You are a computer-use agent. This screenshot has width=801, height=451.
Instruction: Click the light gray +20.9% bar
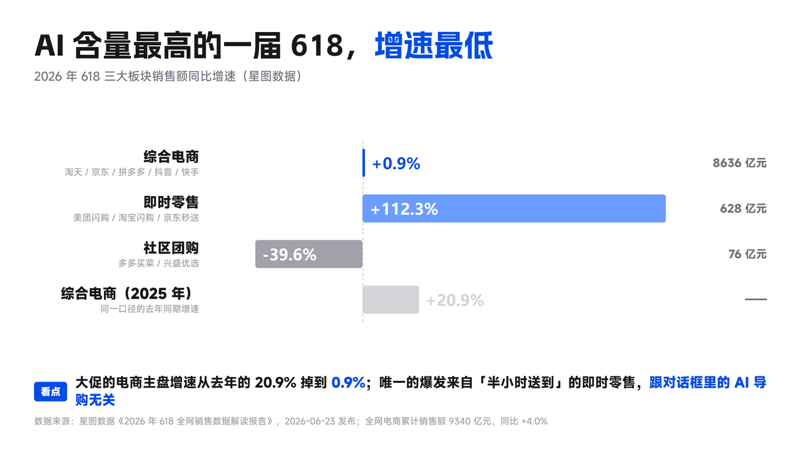pyautogui.click(x=390, y=300)
